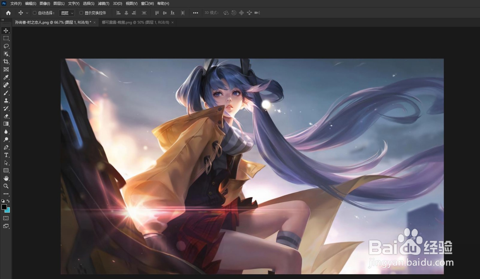Click the 3D slide mode icon

pos(249,13)
